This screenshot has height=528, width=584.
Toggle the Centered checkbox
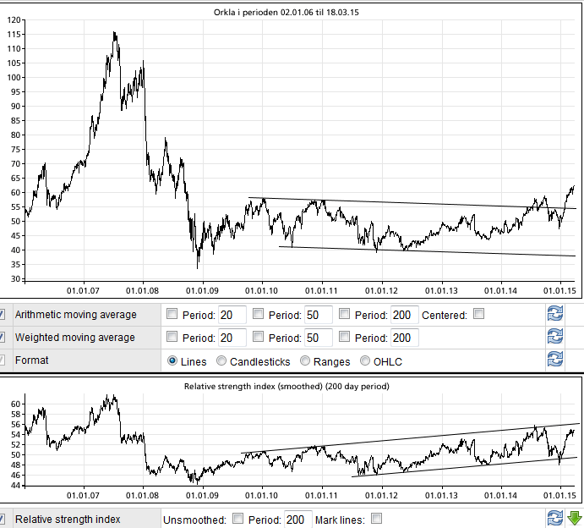pyautogui.click(x=478, y=315)
